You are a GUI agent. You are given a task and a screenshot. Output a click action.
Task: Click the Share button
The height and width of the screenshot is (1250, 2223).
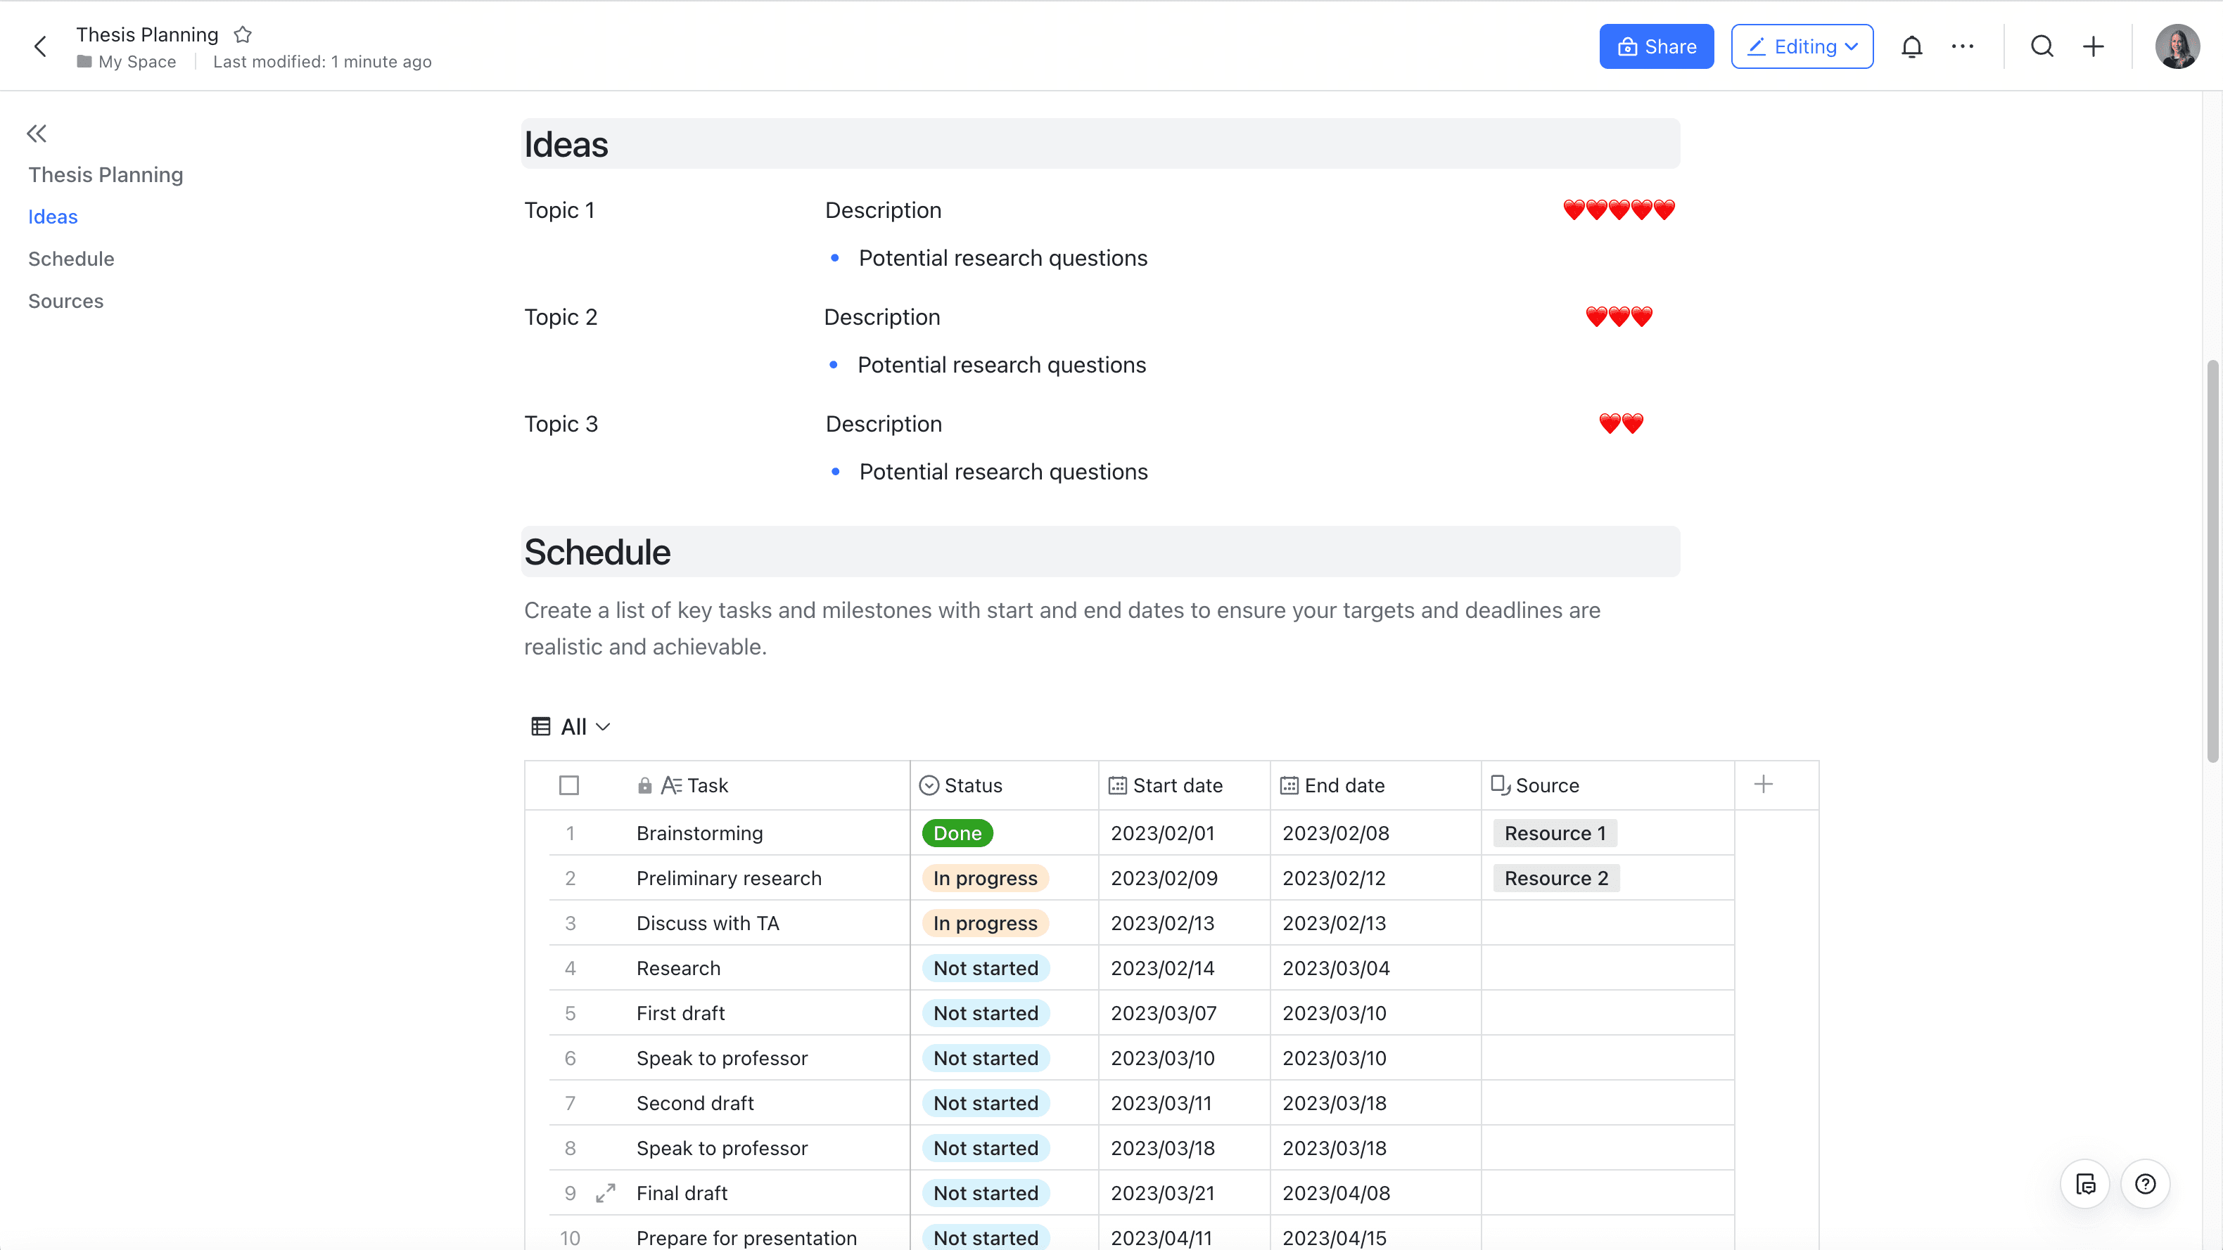click(x=1656, y=46)
